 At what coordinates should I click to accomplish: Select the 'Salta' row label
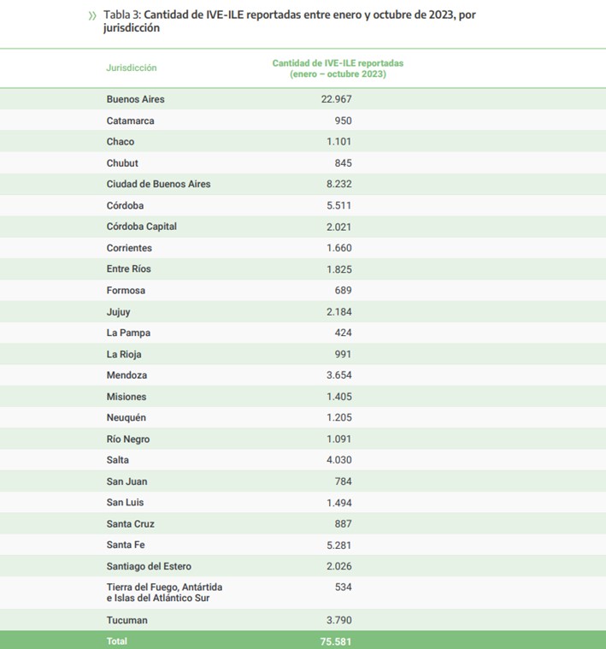tap(117, 460)
